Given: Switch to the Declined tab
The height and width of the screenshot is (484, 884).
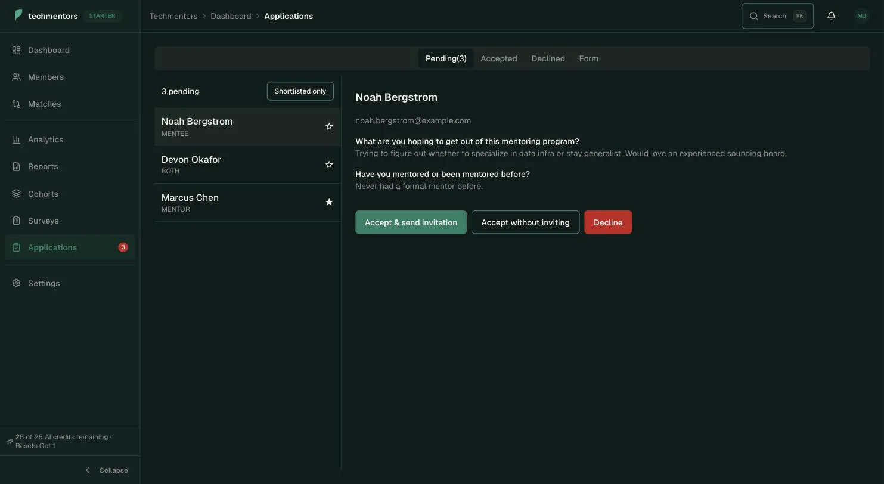Looking at the screenshot, I should [x=548, y=58].
